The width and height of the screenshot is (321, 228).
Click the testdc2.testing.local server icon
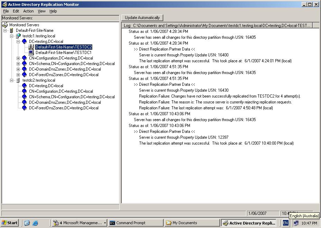tap(18, 80)
